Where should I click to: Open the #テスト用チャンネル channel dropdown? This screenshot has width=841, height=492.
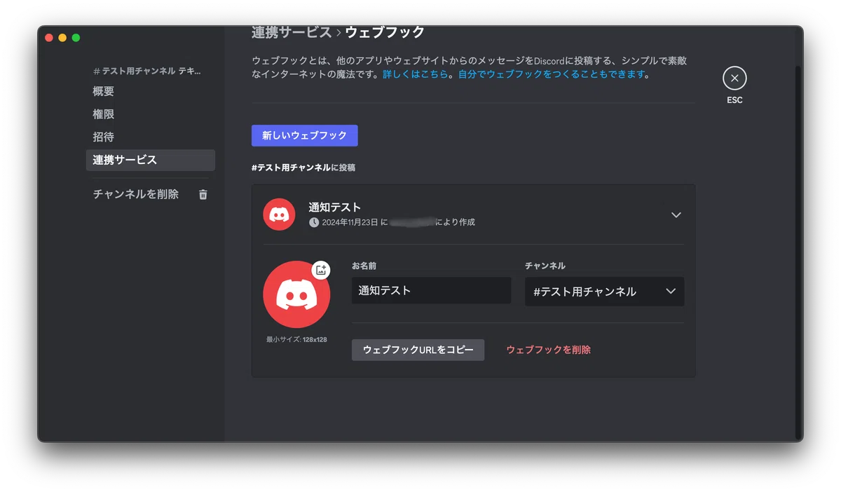tap(605, 292)
